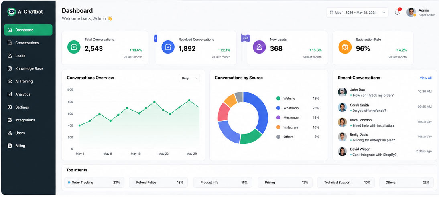Click the 2,543 total conversations value

coord(94,48)
